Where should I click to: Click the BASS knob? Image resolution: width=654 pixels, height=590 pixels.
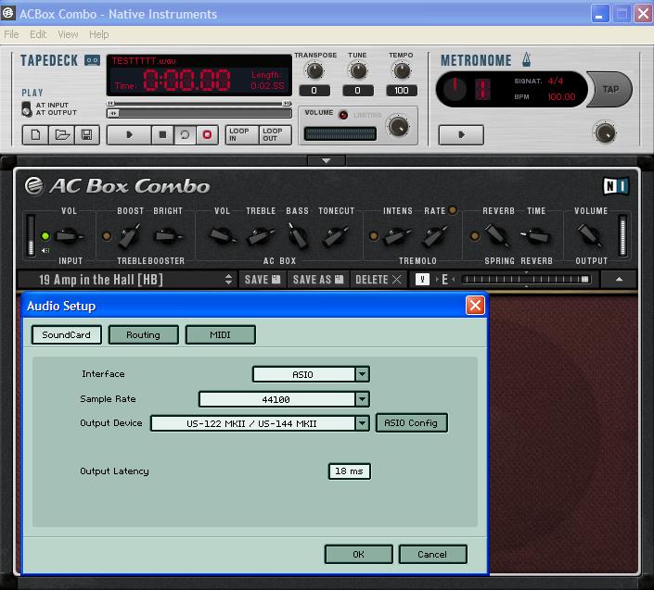298,235
